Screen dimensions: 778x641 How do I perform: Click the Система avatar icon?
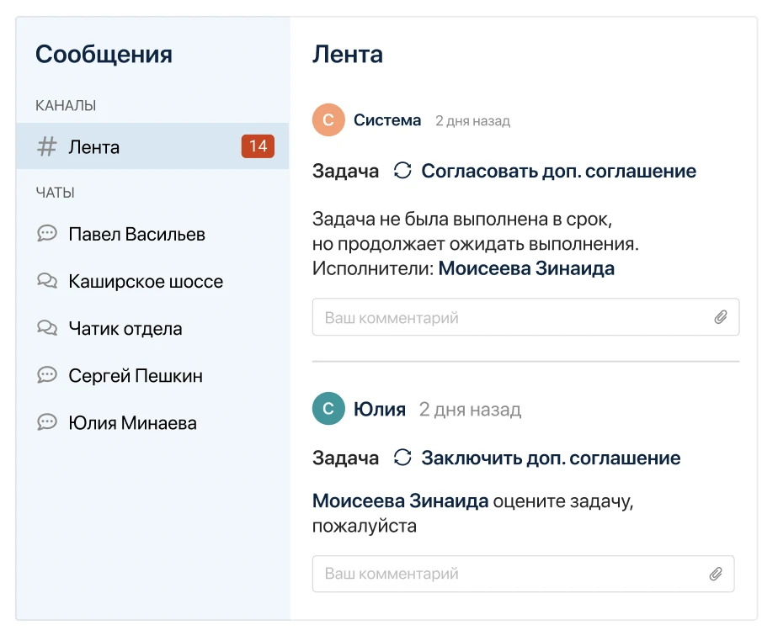coord(328,119)
